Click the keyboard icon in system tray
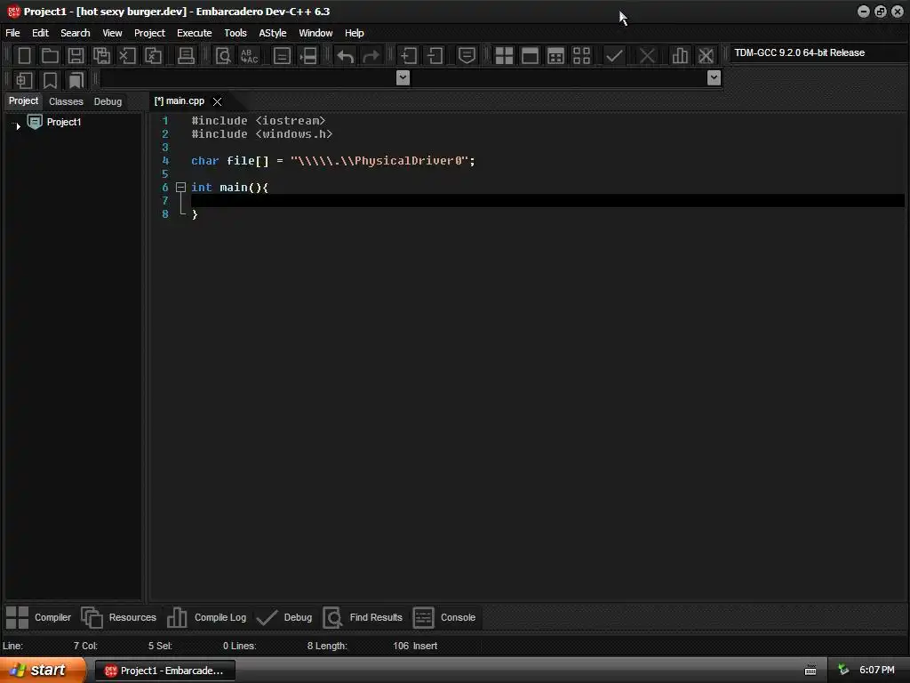910x683 pixels. 810,671
